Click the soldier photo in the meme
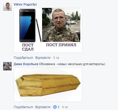Image resolution: width=118 pixels, height=110 pixels. 61,25
